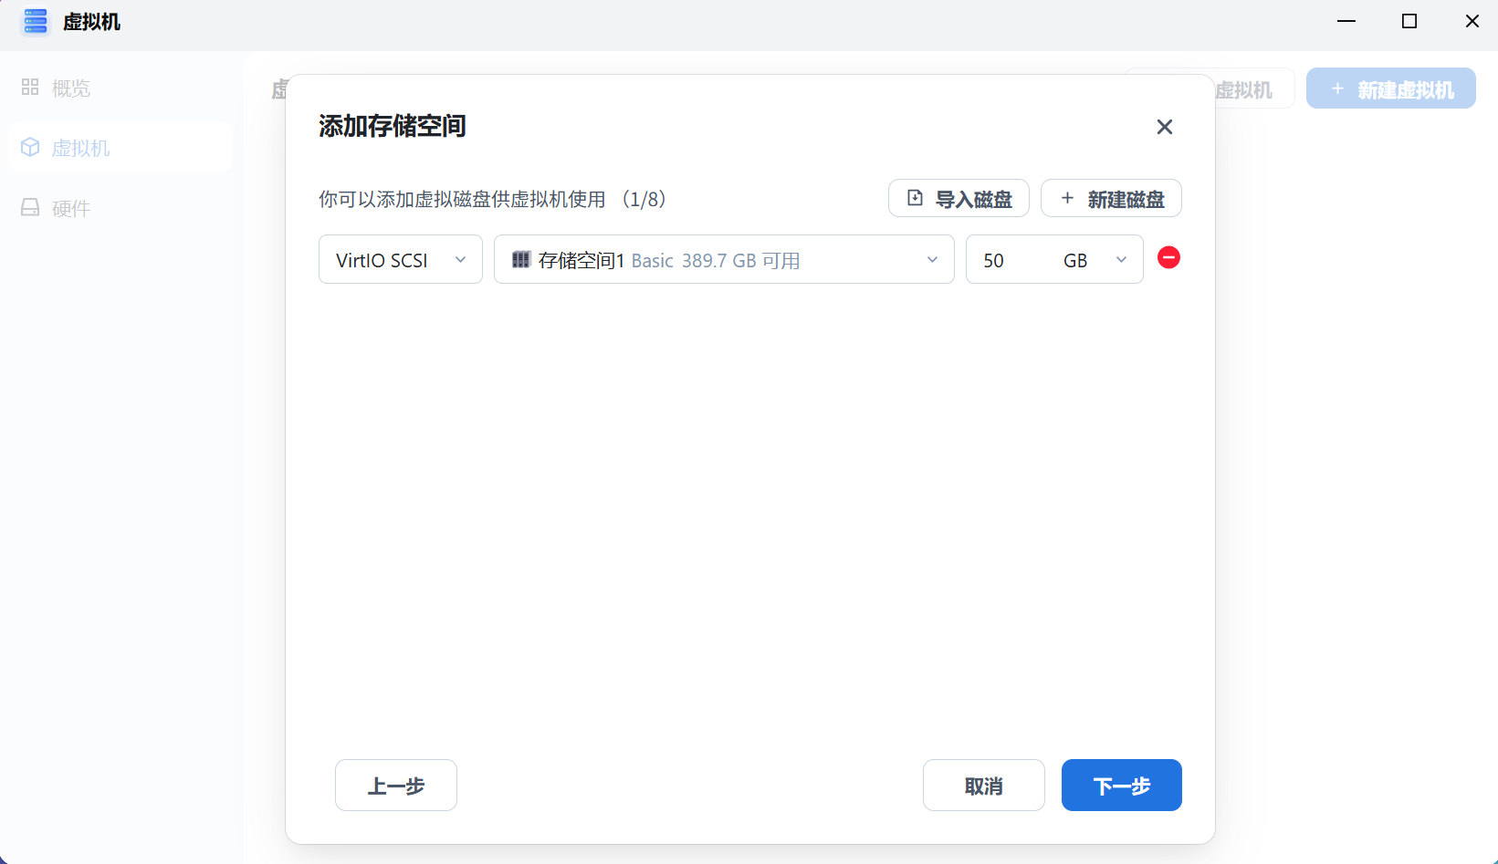Close the 添加存储空间 dialog via X
This screenshot has width=1498, height=864.
coord(1164,127)
